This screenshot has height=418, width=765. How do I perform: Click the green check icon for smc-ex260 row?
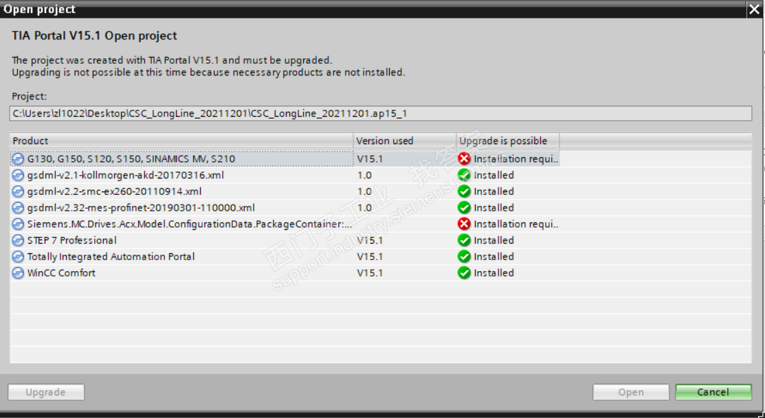pos(464,191)
